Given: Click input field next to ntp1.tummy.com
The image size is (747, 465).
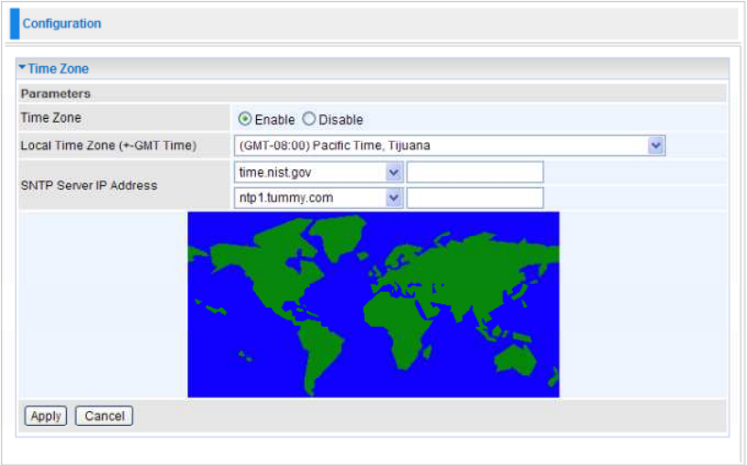Looking at the screenshot, I should pos(475,198).
